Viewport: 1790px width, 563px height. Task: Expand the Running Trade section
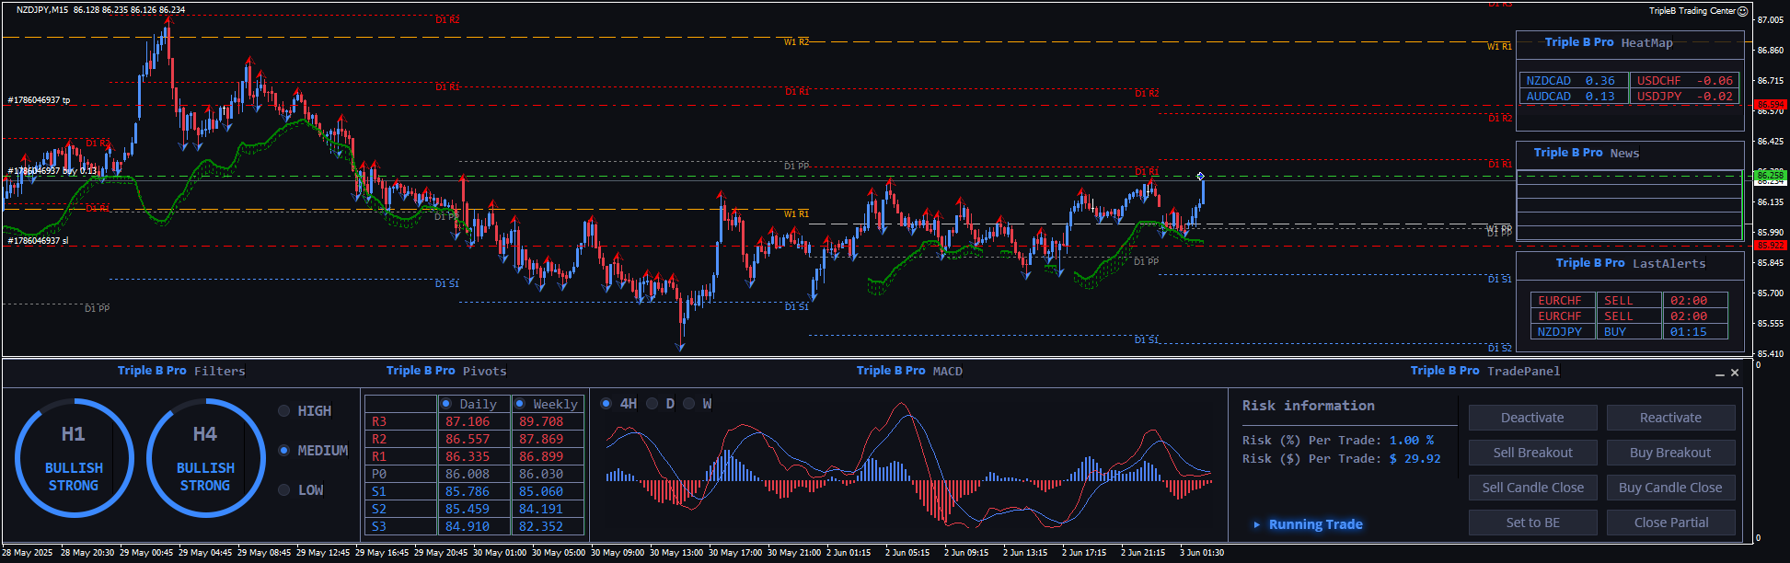point(1257,524)
